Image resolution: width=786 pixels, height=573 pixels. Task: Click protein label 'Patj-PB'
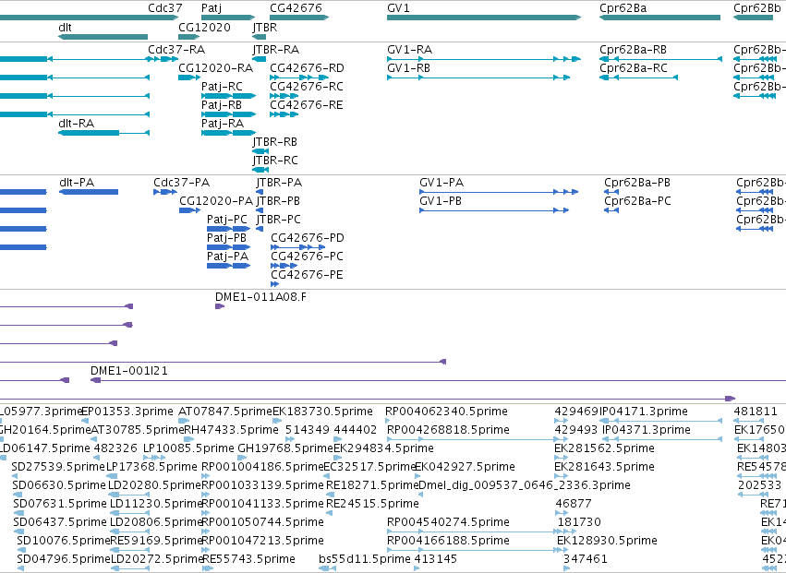point(226,238)
